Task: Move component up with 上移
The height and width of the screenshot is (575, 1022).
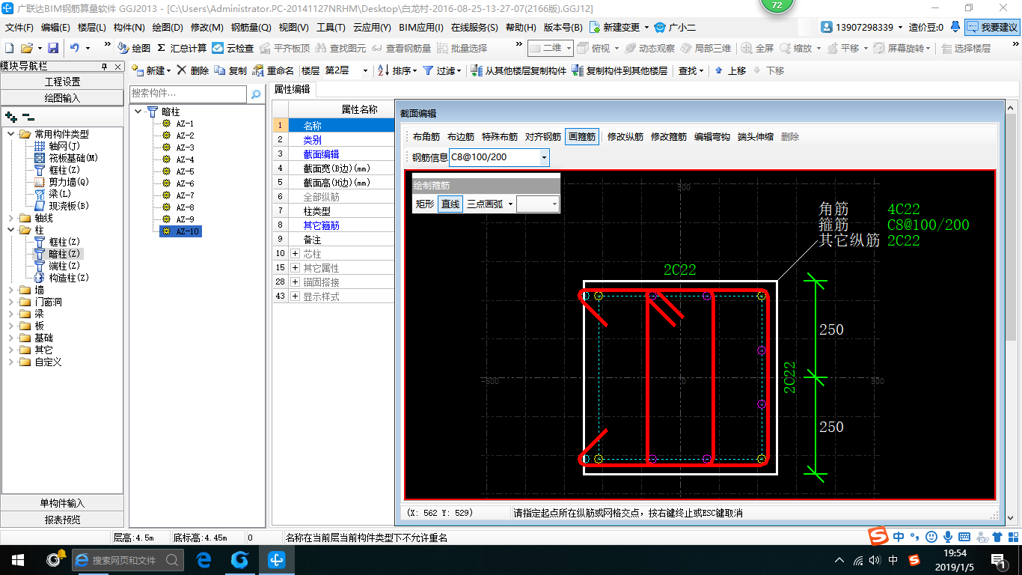Action: pos(730,70)
